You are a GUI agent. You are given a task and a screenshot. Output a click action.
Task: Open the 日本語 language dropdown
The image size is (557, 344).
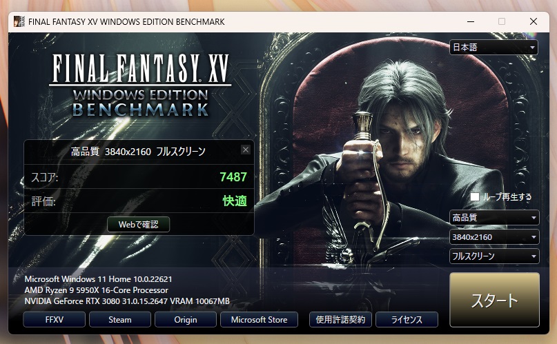[x=494, y=47]
